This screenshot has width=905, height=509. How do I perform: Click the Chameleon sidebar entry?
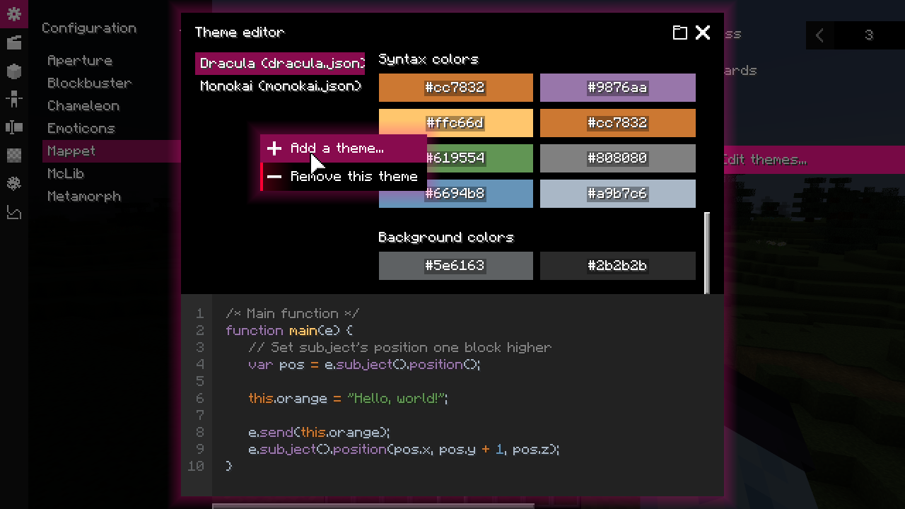tap(83, 105)
